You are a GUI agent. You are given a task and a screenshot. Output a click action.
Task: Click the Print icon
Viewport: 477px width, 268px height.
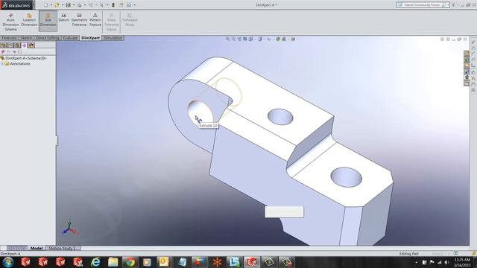click(80, 5)
